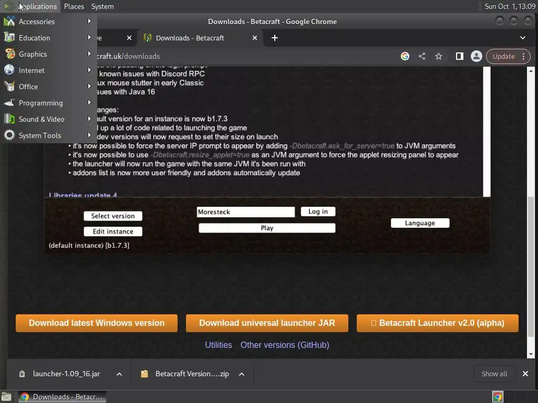Click the Accessories scissors icon

[9, 21]
